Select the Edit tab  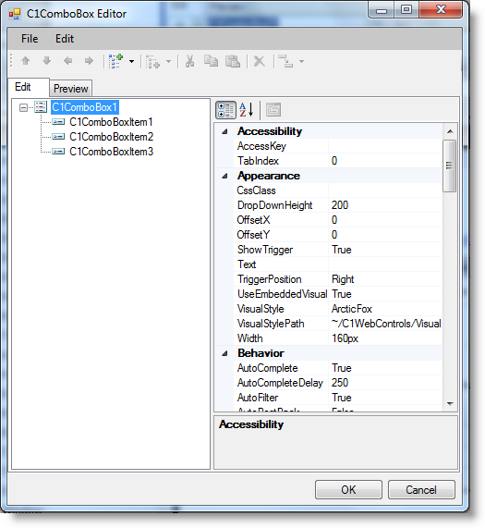(29, 87)
